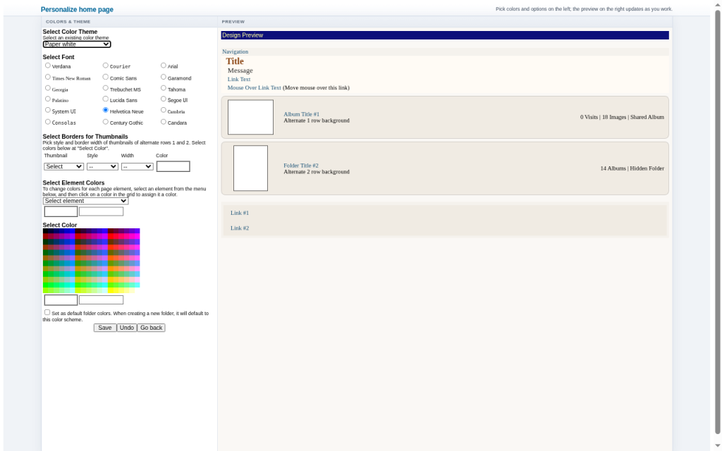The height and width of the screenshot is (451, 722).
Task: Expand the Select element dropdown
Action: coord(85,201)
